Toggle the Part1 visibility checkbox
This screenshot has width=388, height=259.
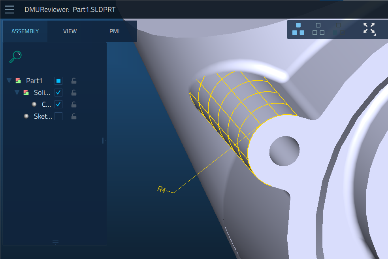click(58, 81)
